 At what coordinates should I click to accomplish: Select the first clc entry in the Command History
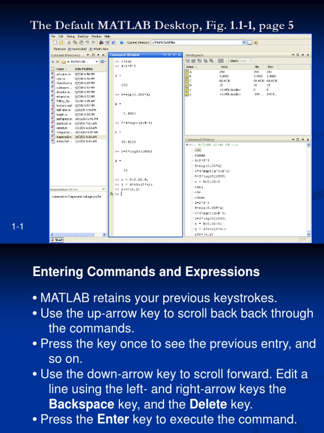(x=198, y=150)
